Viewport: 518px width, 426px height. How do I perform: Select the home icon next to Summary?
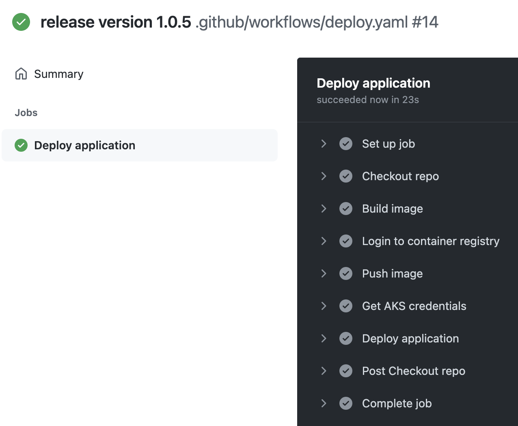click(x=21, y=73)
